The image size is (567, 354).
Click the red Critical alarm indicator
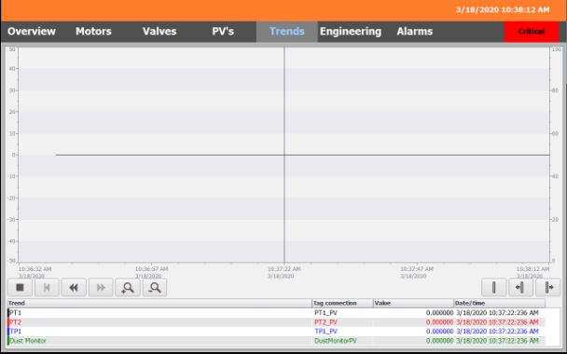[x=532, y=32]
